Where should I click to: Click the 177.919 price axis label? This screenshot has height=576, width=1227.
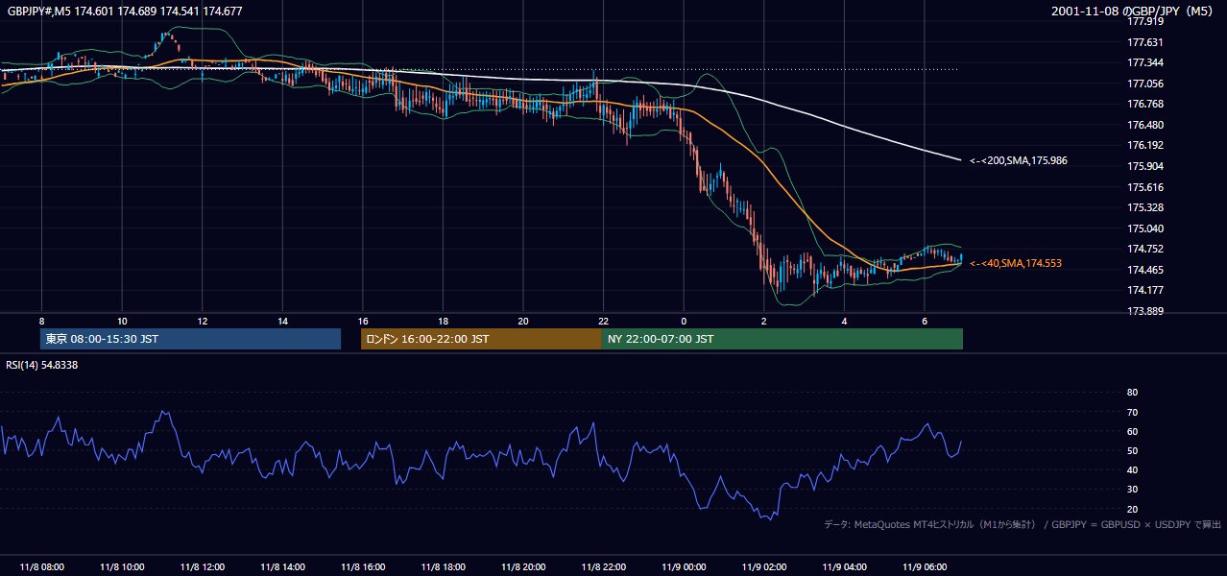1145,21
